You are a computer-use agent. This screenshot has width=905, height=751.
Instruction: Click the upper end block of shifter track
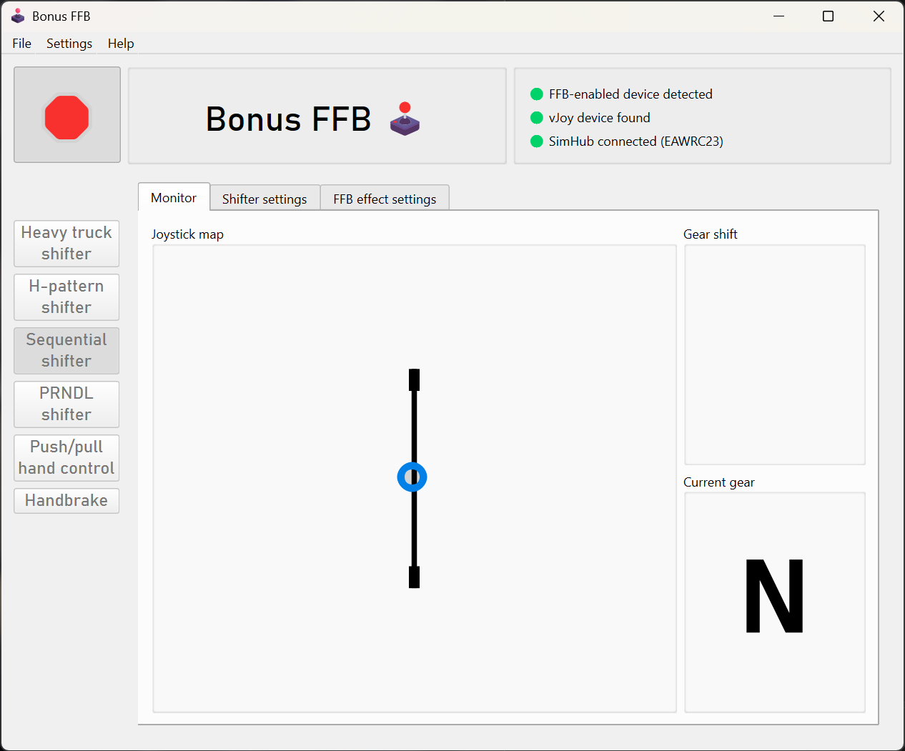point(414,380)
